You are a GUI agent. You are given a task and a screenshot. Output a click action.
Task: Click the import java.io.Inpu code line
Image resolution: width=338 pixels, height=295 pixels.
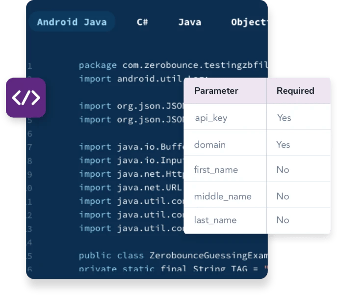point(131,161)
